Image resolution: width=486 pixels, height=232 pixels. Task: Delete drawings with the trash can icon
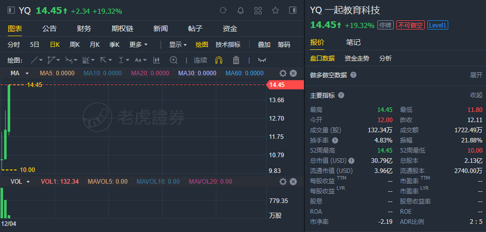click(236, 60)
